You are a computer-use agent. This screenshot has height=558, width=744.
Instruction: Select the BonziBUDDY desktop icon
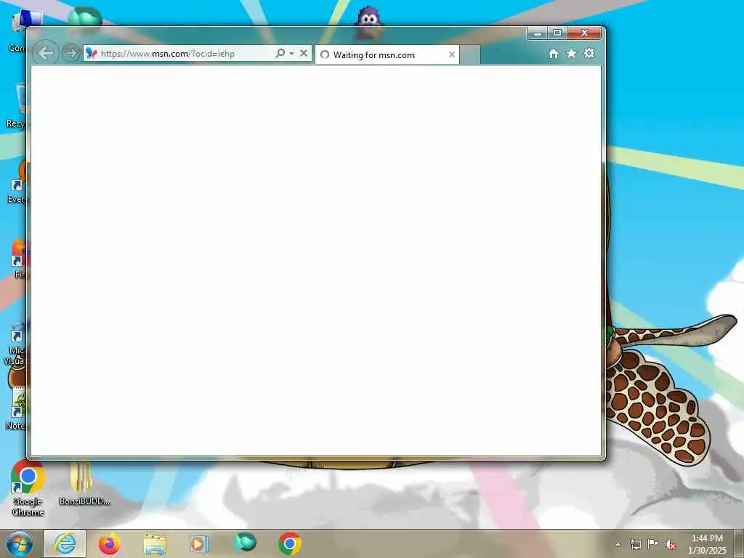click(x=84, y=484)
